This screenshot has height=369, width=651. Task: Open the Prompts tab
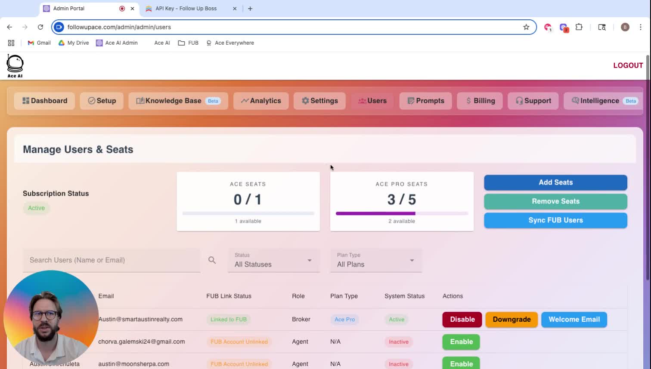426,101
